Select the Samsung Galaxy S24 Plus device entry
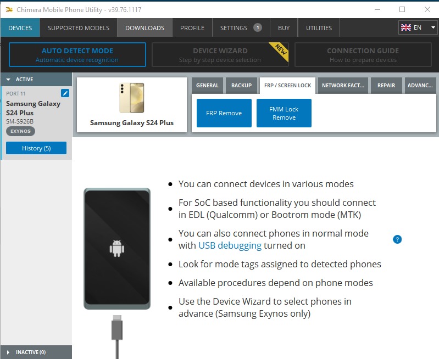The image size is (439, 359). tap(36, 123)
